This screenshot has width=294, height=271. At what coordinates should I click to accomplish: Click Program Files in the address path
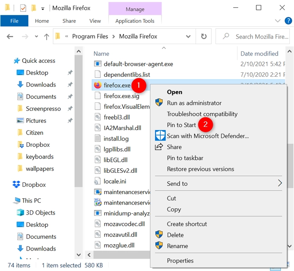tap(90, 36)
